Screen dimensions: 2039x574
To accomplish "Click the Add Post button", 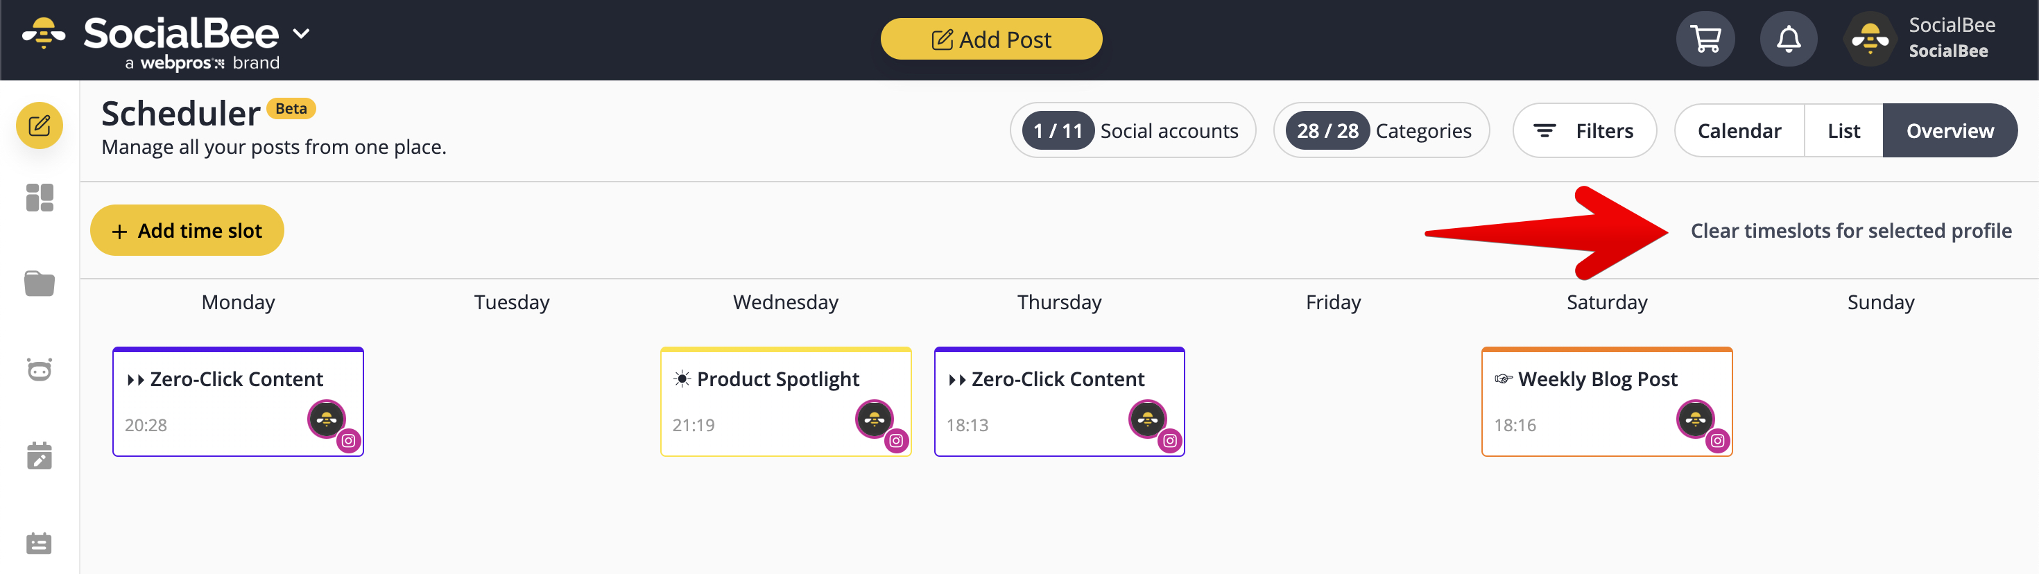I will click(x=991, y=39).
